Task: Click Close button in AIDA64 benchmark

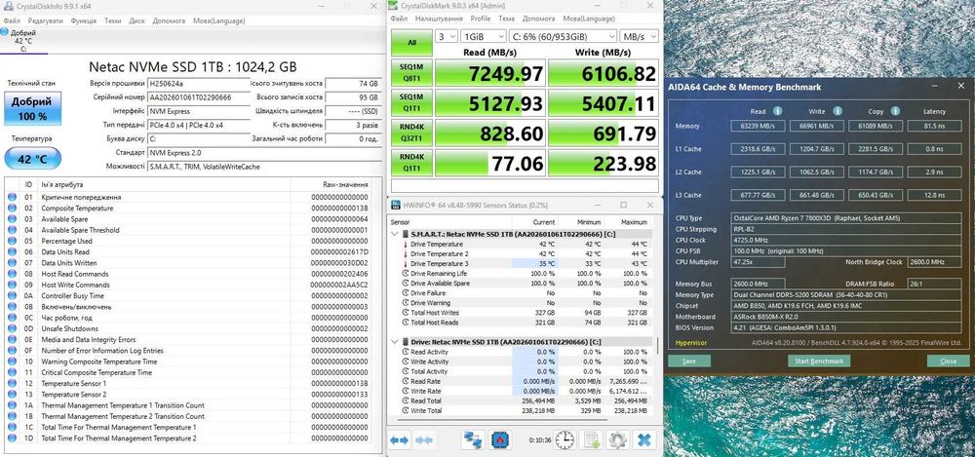Action: pos(949,362)
